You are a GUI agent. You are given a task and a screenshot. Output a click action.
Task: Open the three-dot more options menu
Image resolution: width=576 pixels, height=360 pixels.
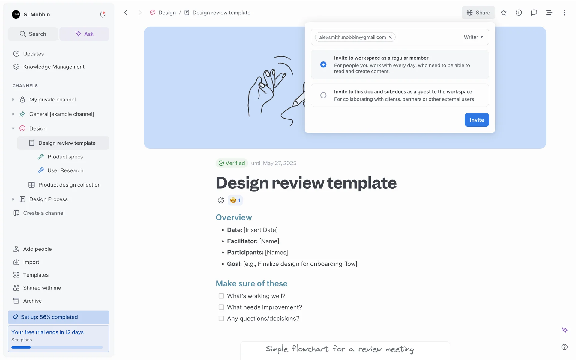(564, 13)
